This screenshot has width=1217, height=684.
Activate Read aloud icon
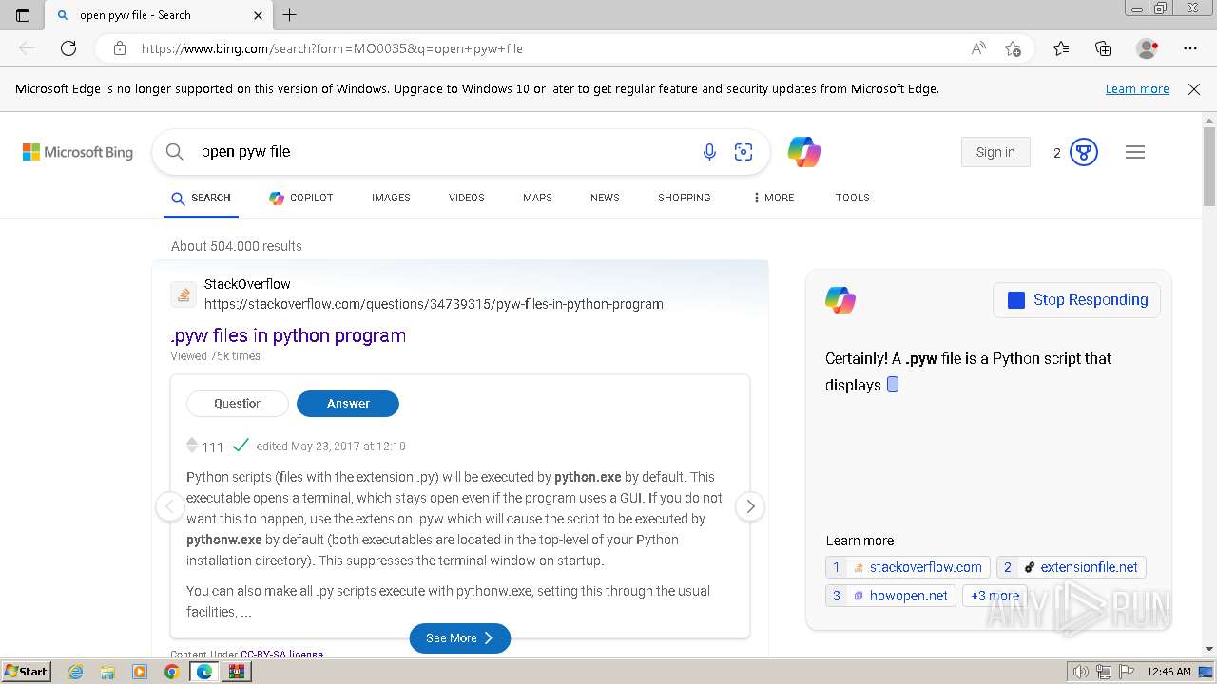(x=978, y=48)
